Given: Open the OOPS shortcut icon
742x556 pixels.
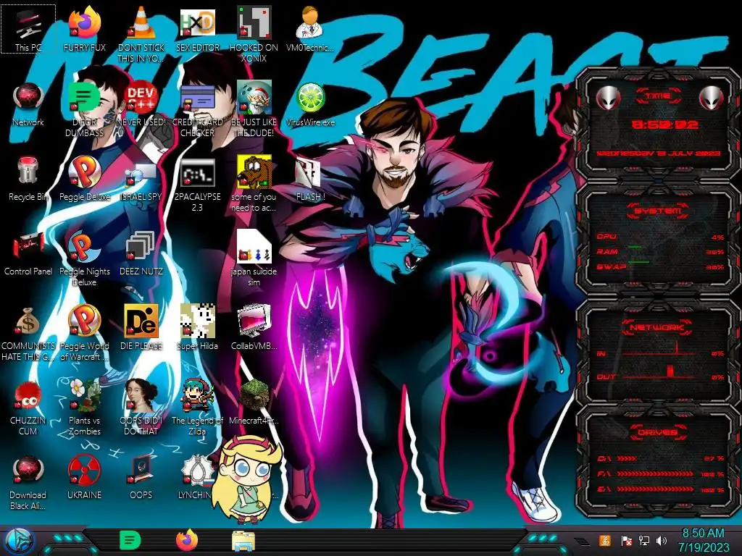Looking at the screenshot, I should click(141, 478).
